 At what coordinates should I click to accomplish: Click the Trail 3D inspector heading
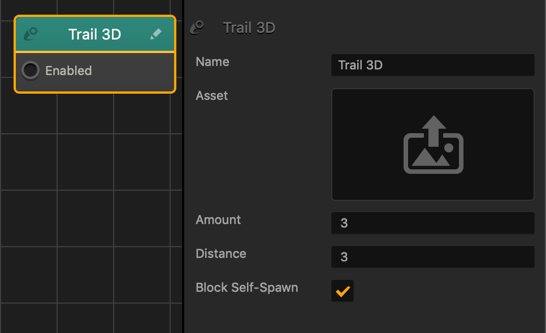point(249,28)
